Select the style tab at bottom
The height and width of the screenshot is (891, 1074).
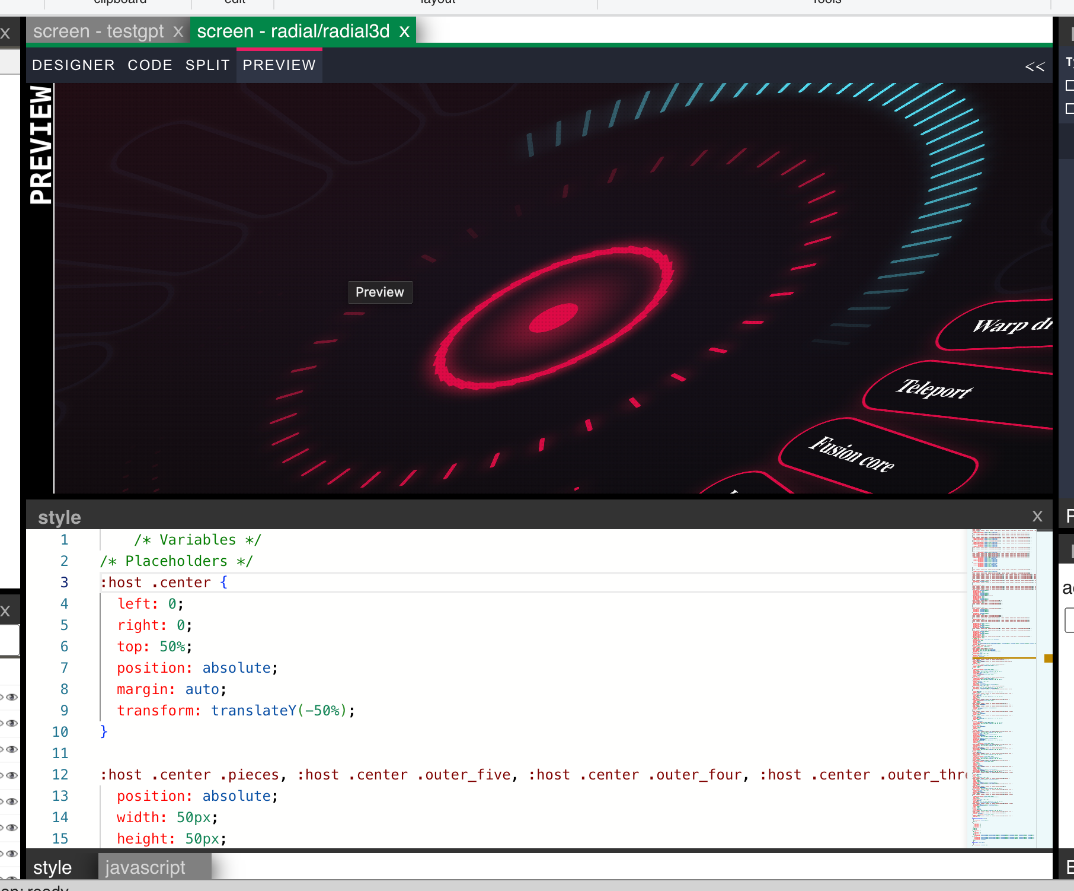[52, 867]
